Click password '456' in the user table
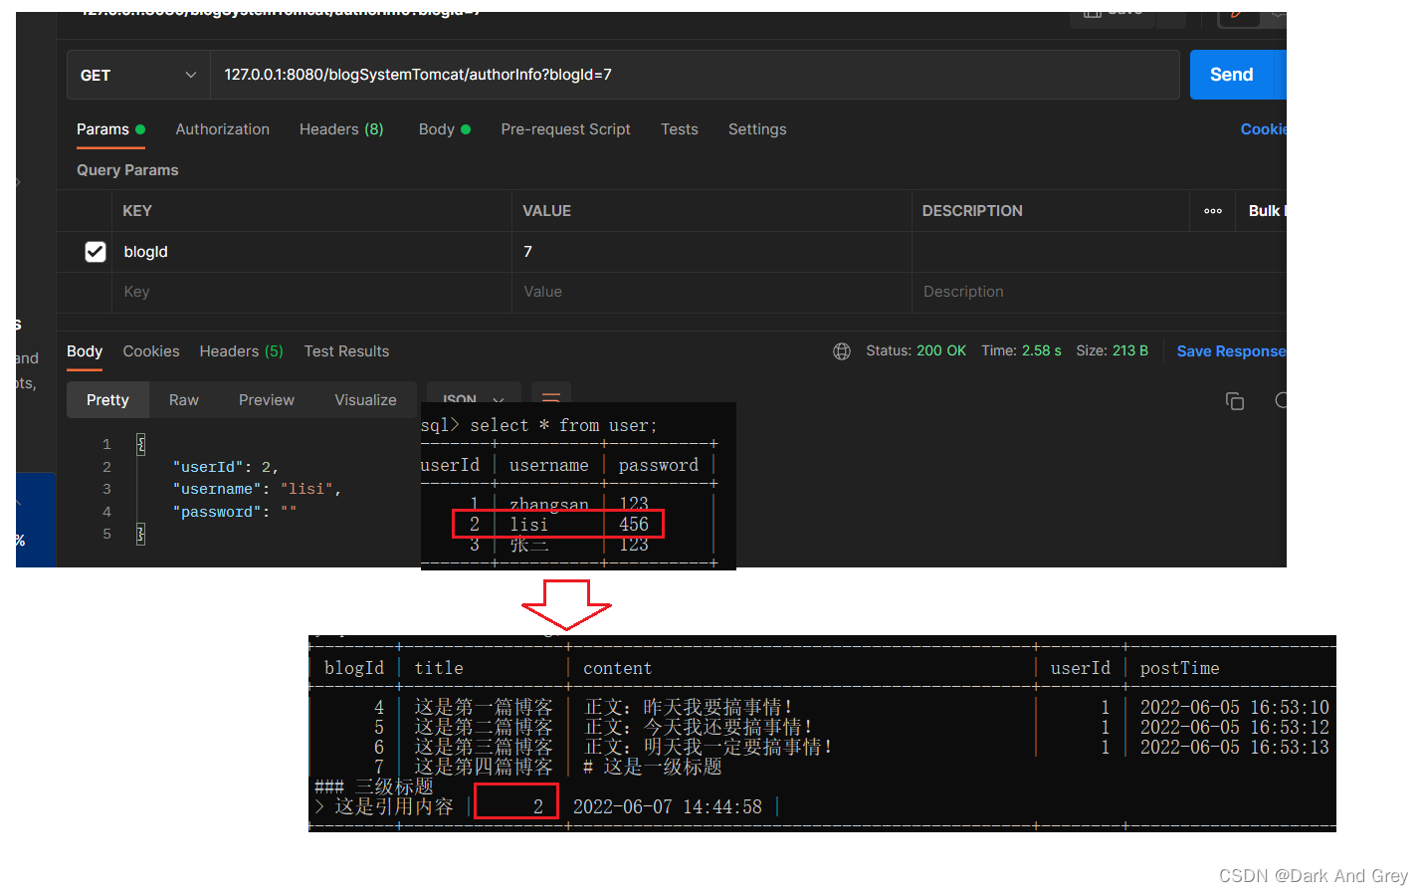Viewport: 1424px width, 895px height. (x=634, y=525)
